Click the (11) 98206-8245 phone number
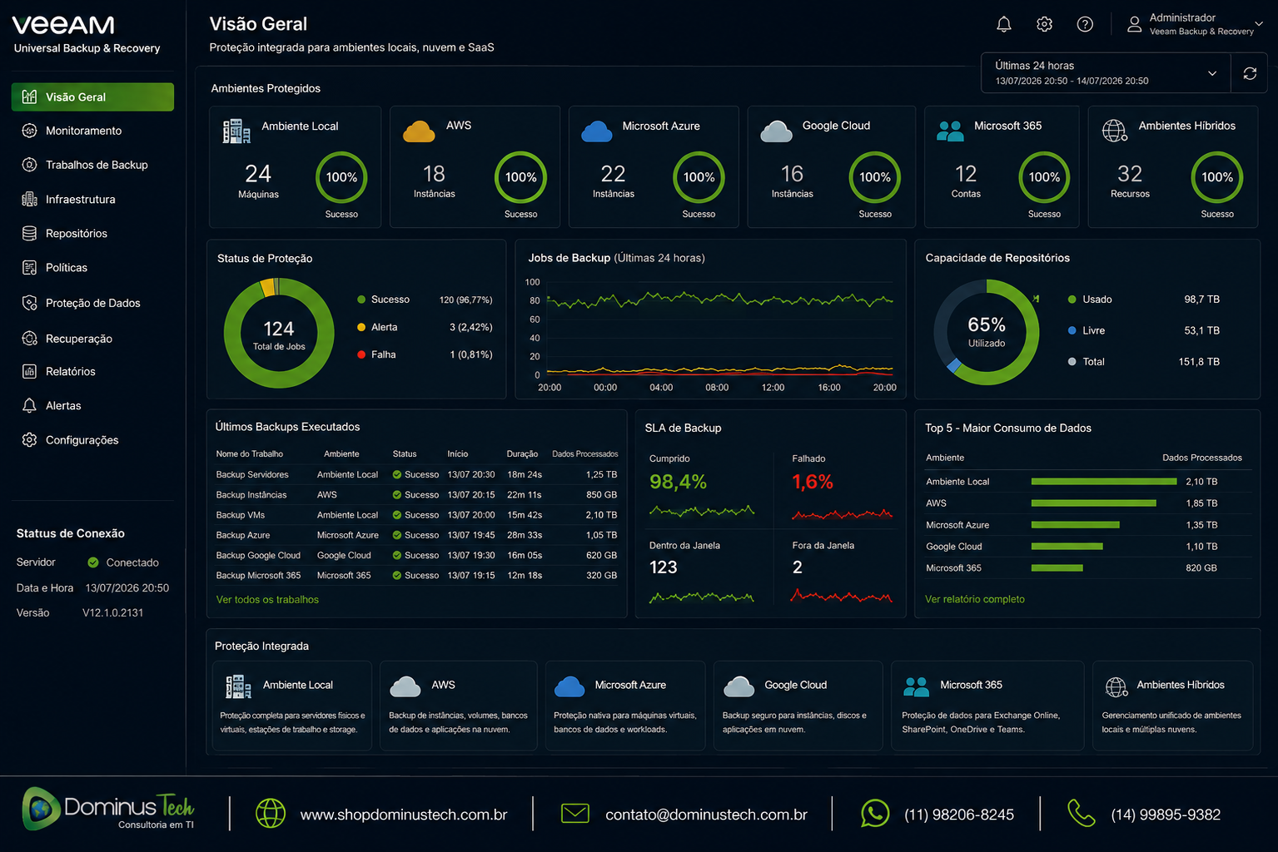This screenshot has width=1278, height=852. coord(959,815)
